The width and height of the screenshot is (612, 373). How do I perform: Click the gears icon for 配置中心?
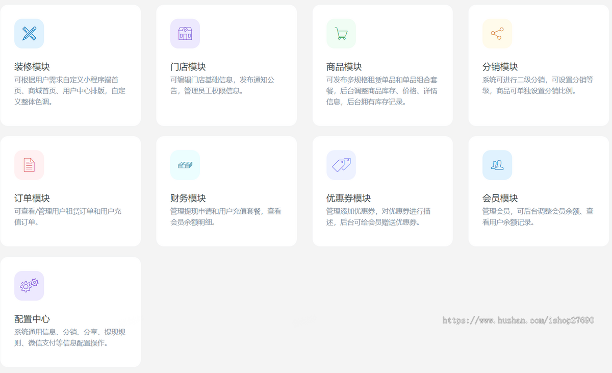[x=29, y=286]
